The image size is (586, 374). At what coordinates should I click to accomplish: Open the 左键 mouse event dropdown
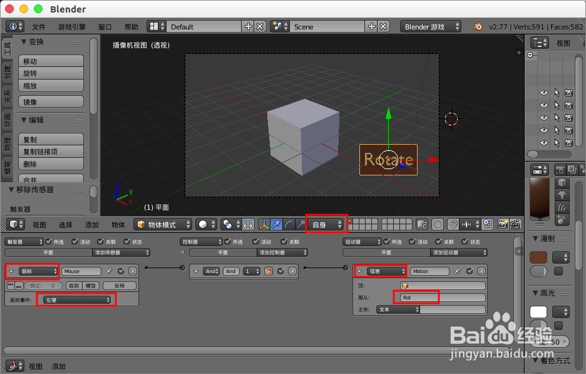click(x=76, y=300)
